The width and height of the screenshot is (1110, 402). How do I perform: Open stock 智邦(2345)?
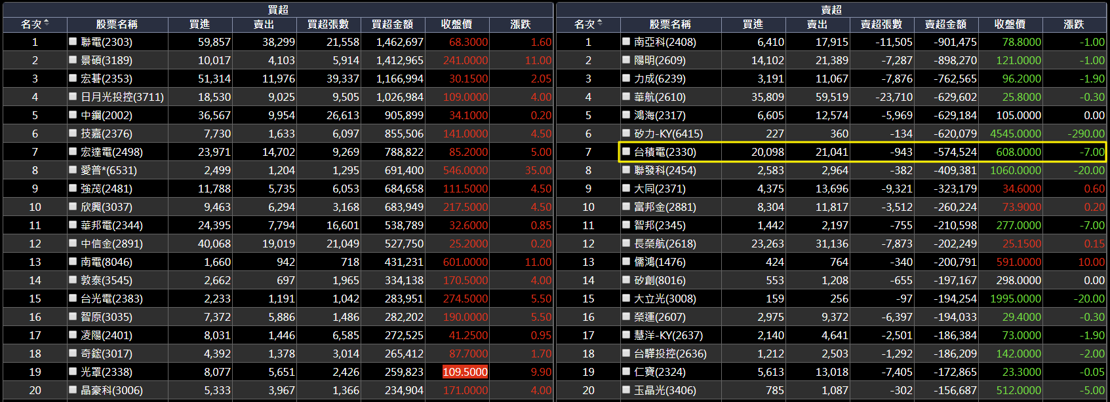coord(660,225)
